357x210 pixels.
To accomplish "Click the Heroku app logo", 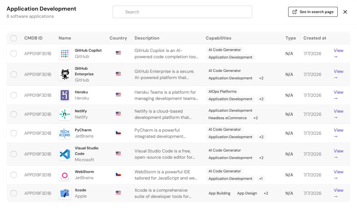I will (x=65, y=95).
